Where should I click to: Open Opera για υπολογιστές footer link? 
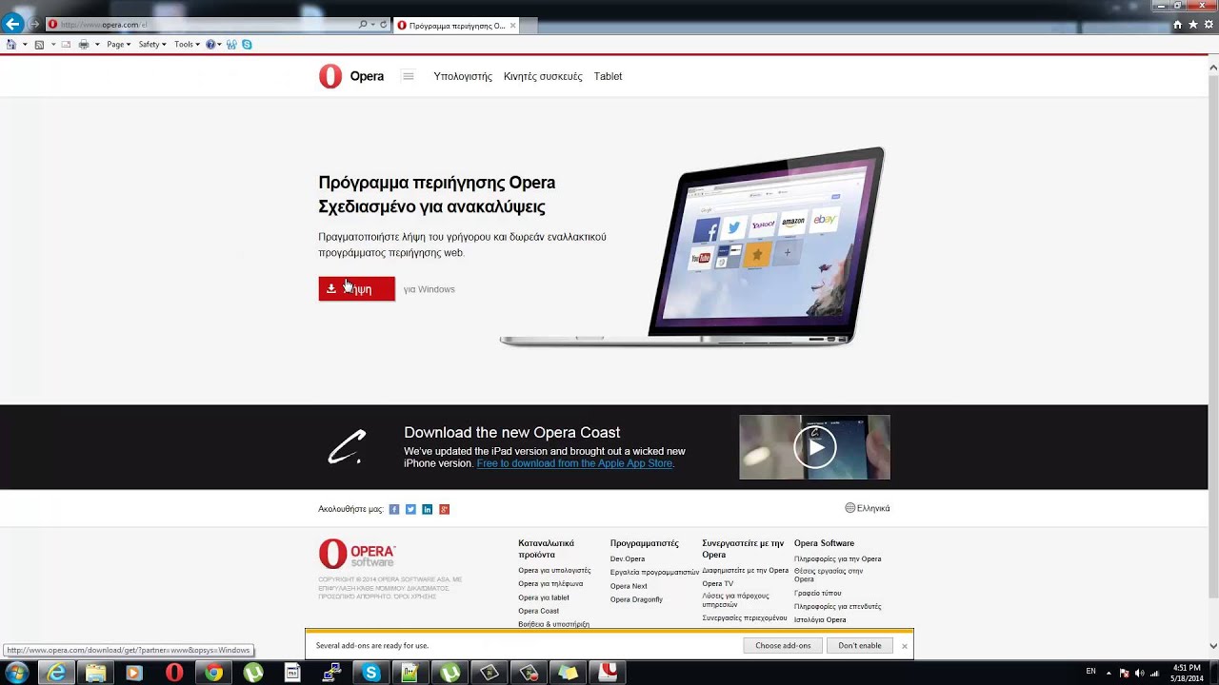pos(554,571)
